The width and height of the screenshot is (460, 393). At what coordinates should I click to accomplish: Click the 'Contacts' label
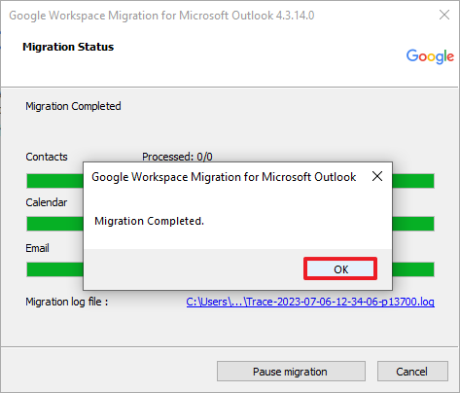47,157
